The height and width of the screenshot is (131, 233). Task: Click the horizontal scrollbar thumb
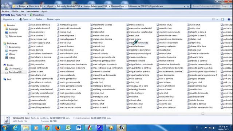203,114
